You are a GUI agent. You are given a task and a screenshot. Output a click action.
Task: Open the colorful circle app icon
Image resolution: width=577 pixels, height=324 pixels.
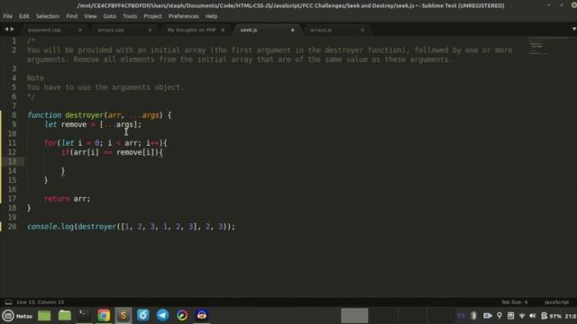[182, 316]
